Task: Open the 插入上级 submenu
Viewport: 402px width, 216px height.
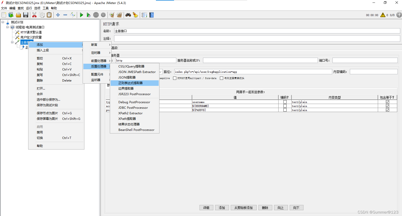Action: (x=56, y=50)
